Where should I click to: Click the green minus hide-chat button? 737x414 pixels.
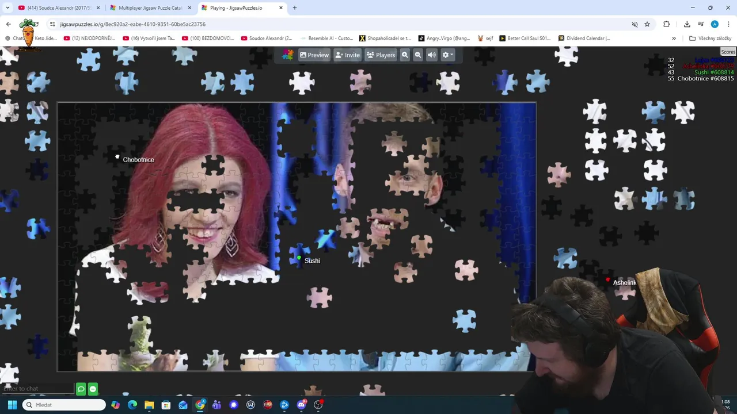tap(93, 389)
